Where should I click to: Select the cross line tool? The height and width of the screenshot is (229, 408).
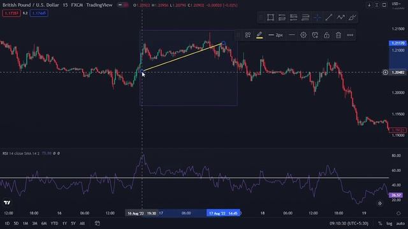[x=317, y=17]
